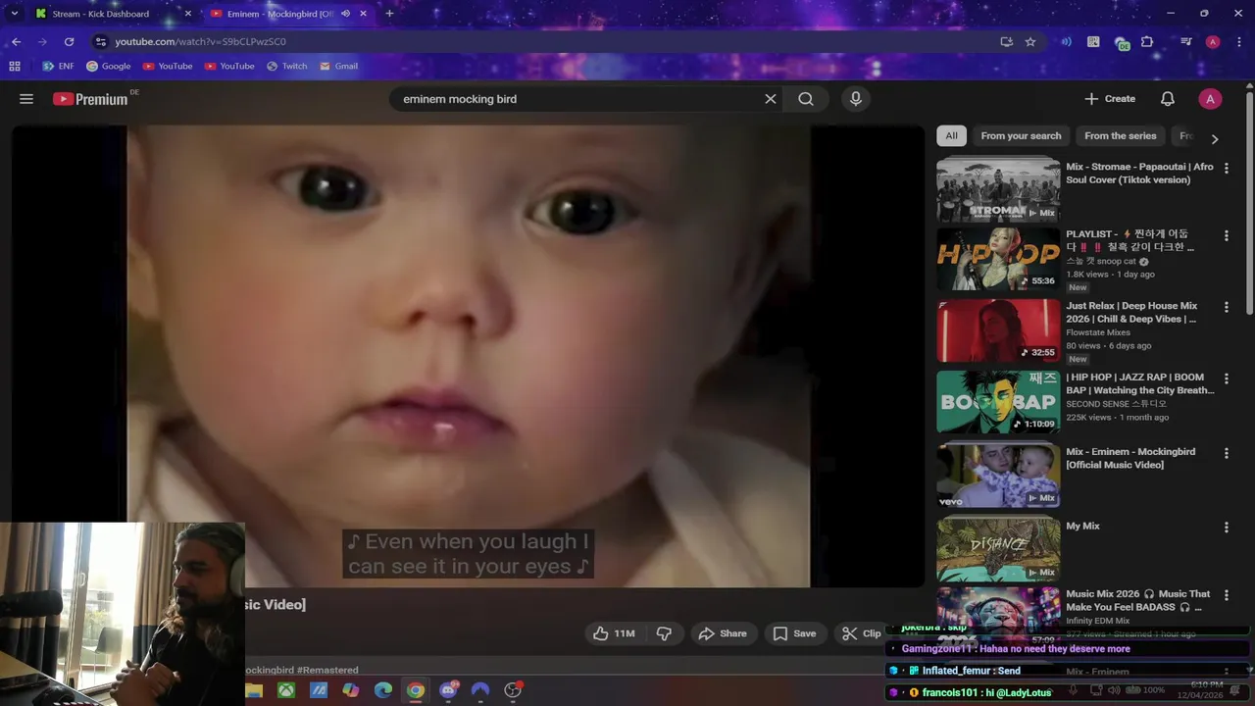Start voice search with the microphone
The height and width of the screenshot is (706, 1255).
tap(856, 99)
